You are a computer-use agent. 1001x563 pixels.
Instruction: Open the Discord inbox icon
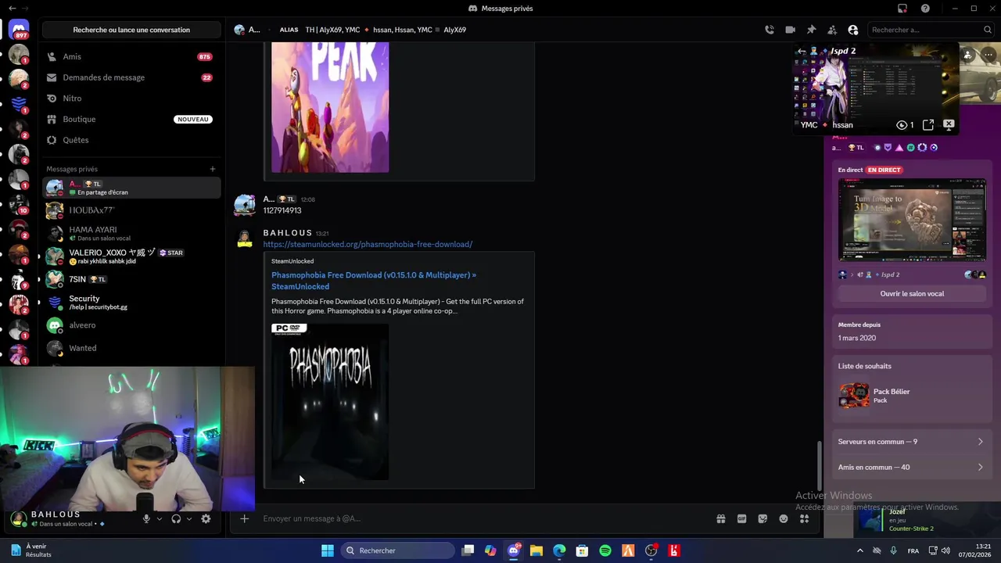tap(902, 9)
